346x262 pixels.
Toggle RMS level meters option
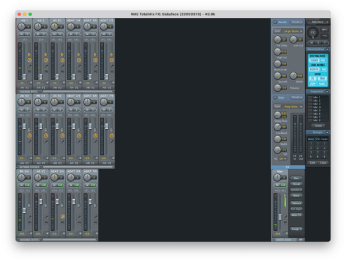tap(324, 69)
